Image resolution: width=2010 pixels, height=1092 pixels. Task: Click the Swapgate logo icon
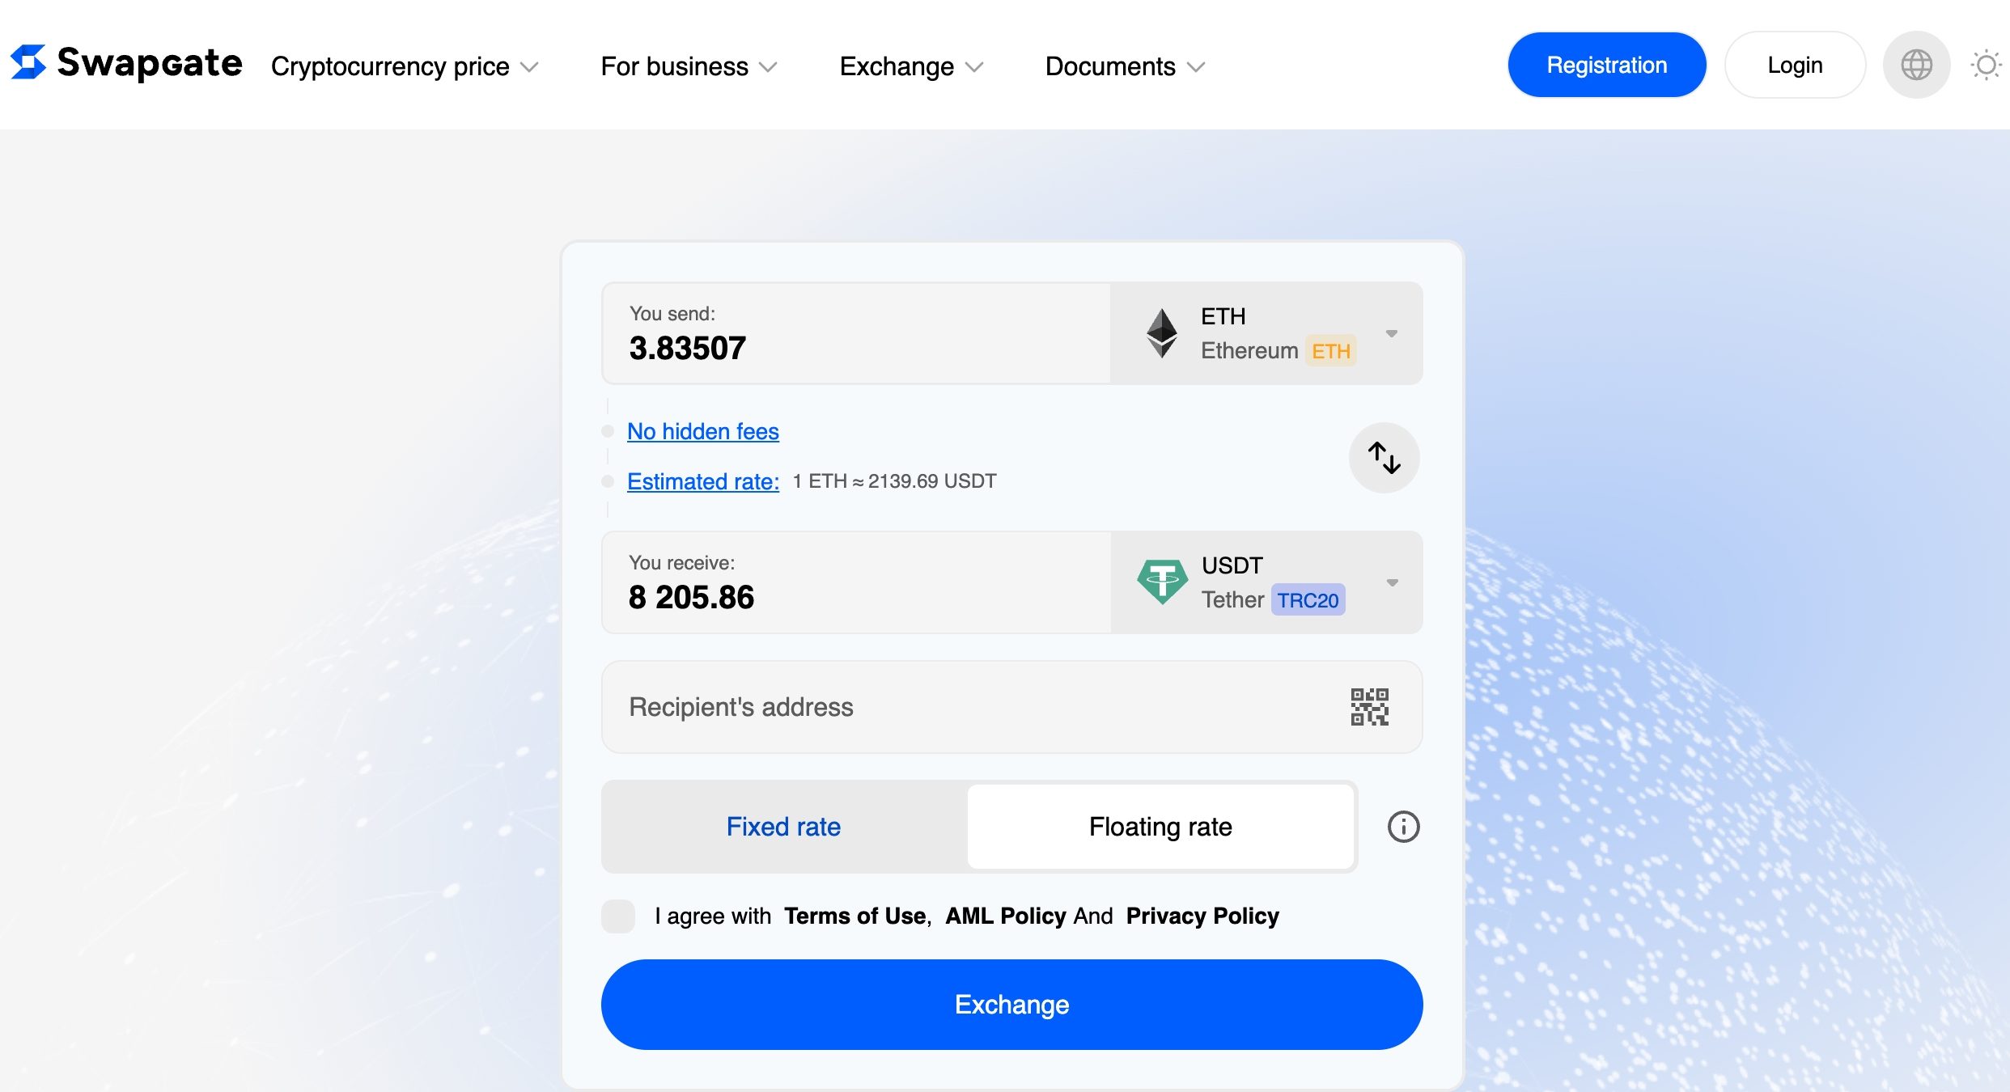coord(28,62)
